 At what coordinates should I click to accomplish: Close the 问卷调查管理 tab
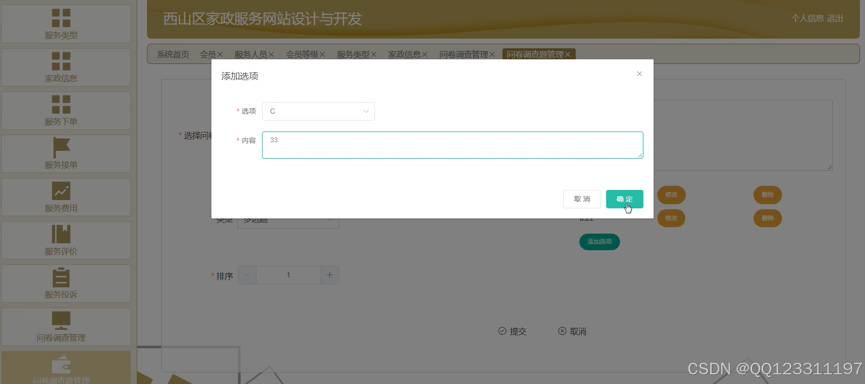[x=492, y=55]
